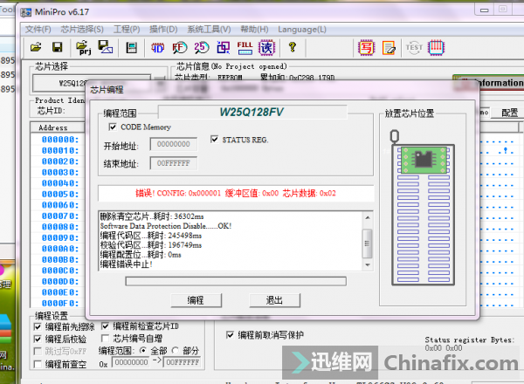
Task: Click the red error CONFIG message text
Action: click(236, 194)
